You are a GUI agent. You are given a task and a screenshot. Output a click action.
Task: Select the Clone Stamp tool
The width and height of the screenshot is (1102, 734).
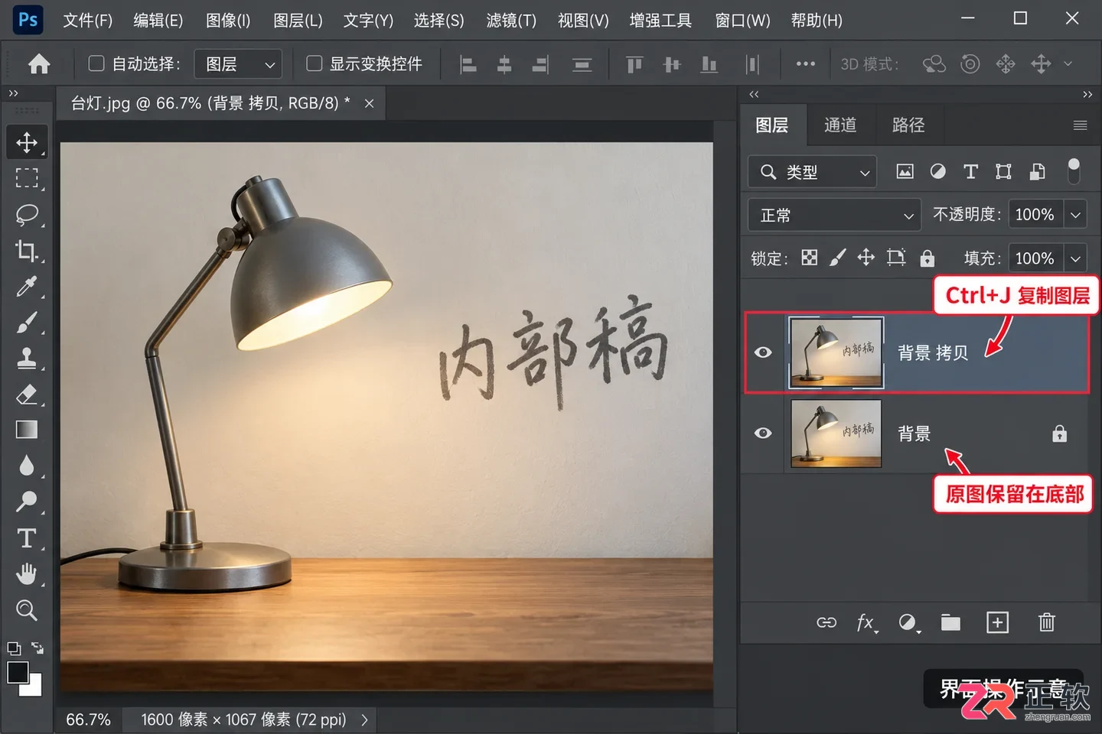(x=27, y=358)
